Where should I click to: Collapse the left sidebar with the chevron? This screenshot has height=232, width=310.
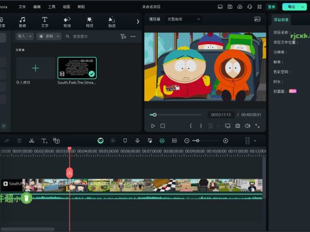pyautogui.click(x=4, y=126)
